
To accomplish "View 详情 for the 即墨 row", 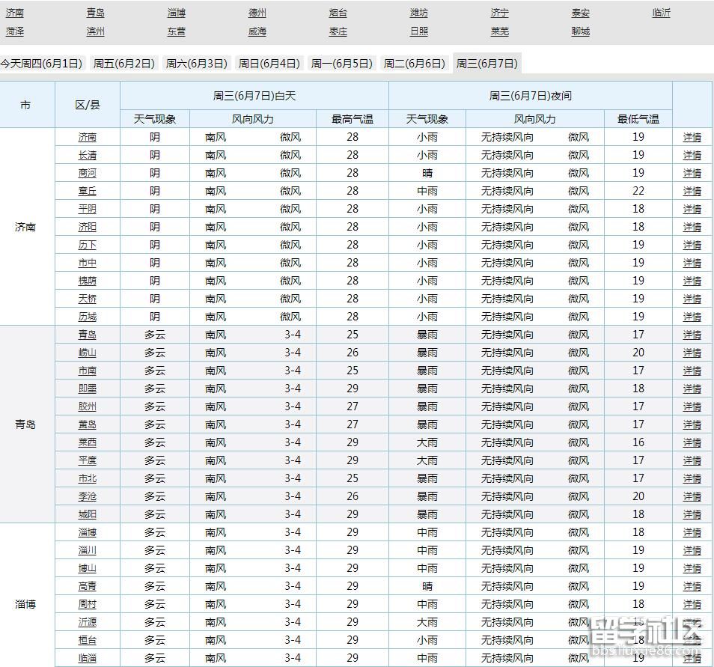I will coord(692,389).
